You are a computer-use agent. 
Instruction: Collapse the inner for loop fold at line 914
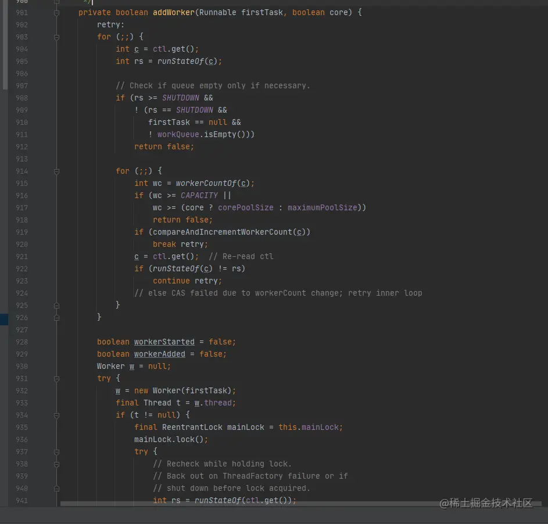click(56, 171)
